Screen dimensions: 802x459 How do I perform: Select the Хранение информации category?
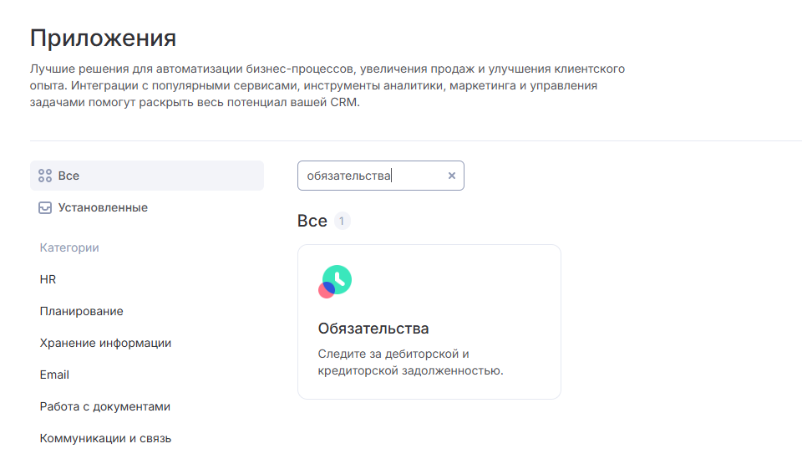click(105, 343)
